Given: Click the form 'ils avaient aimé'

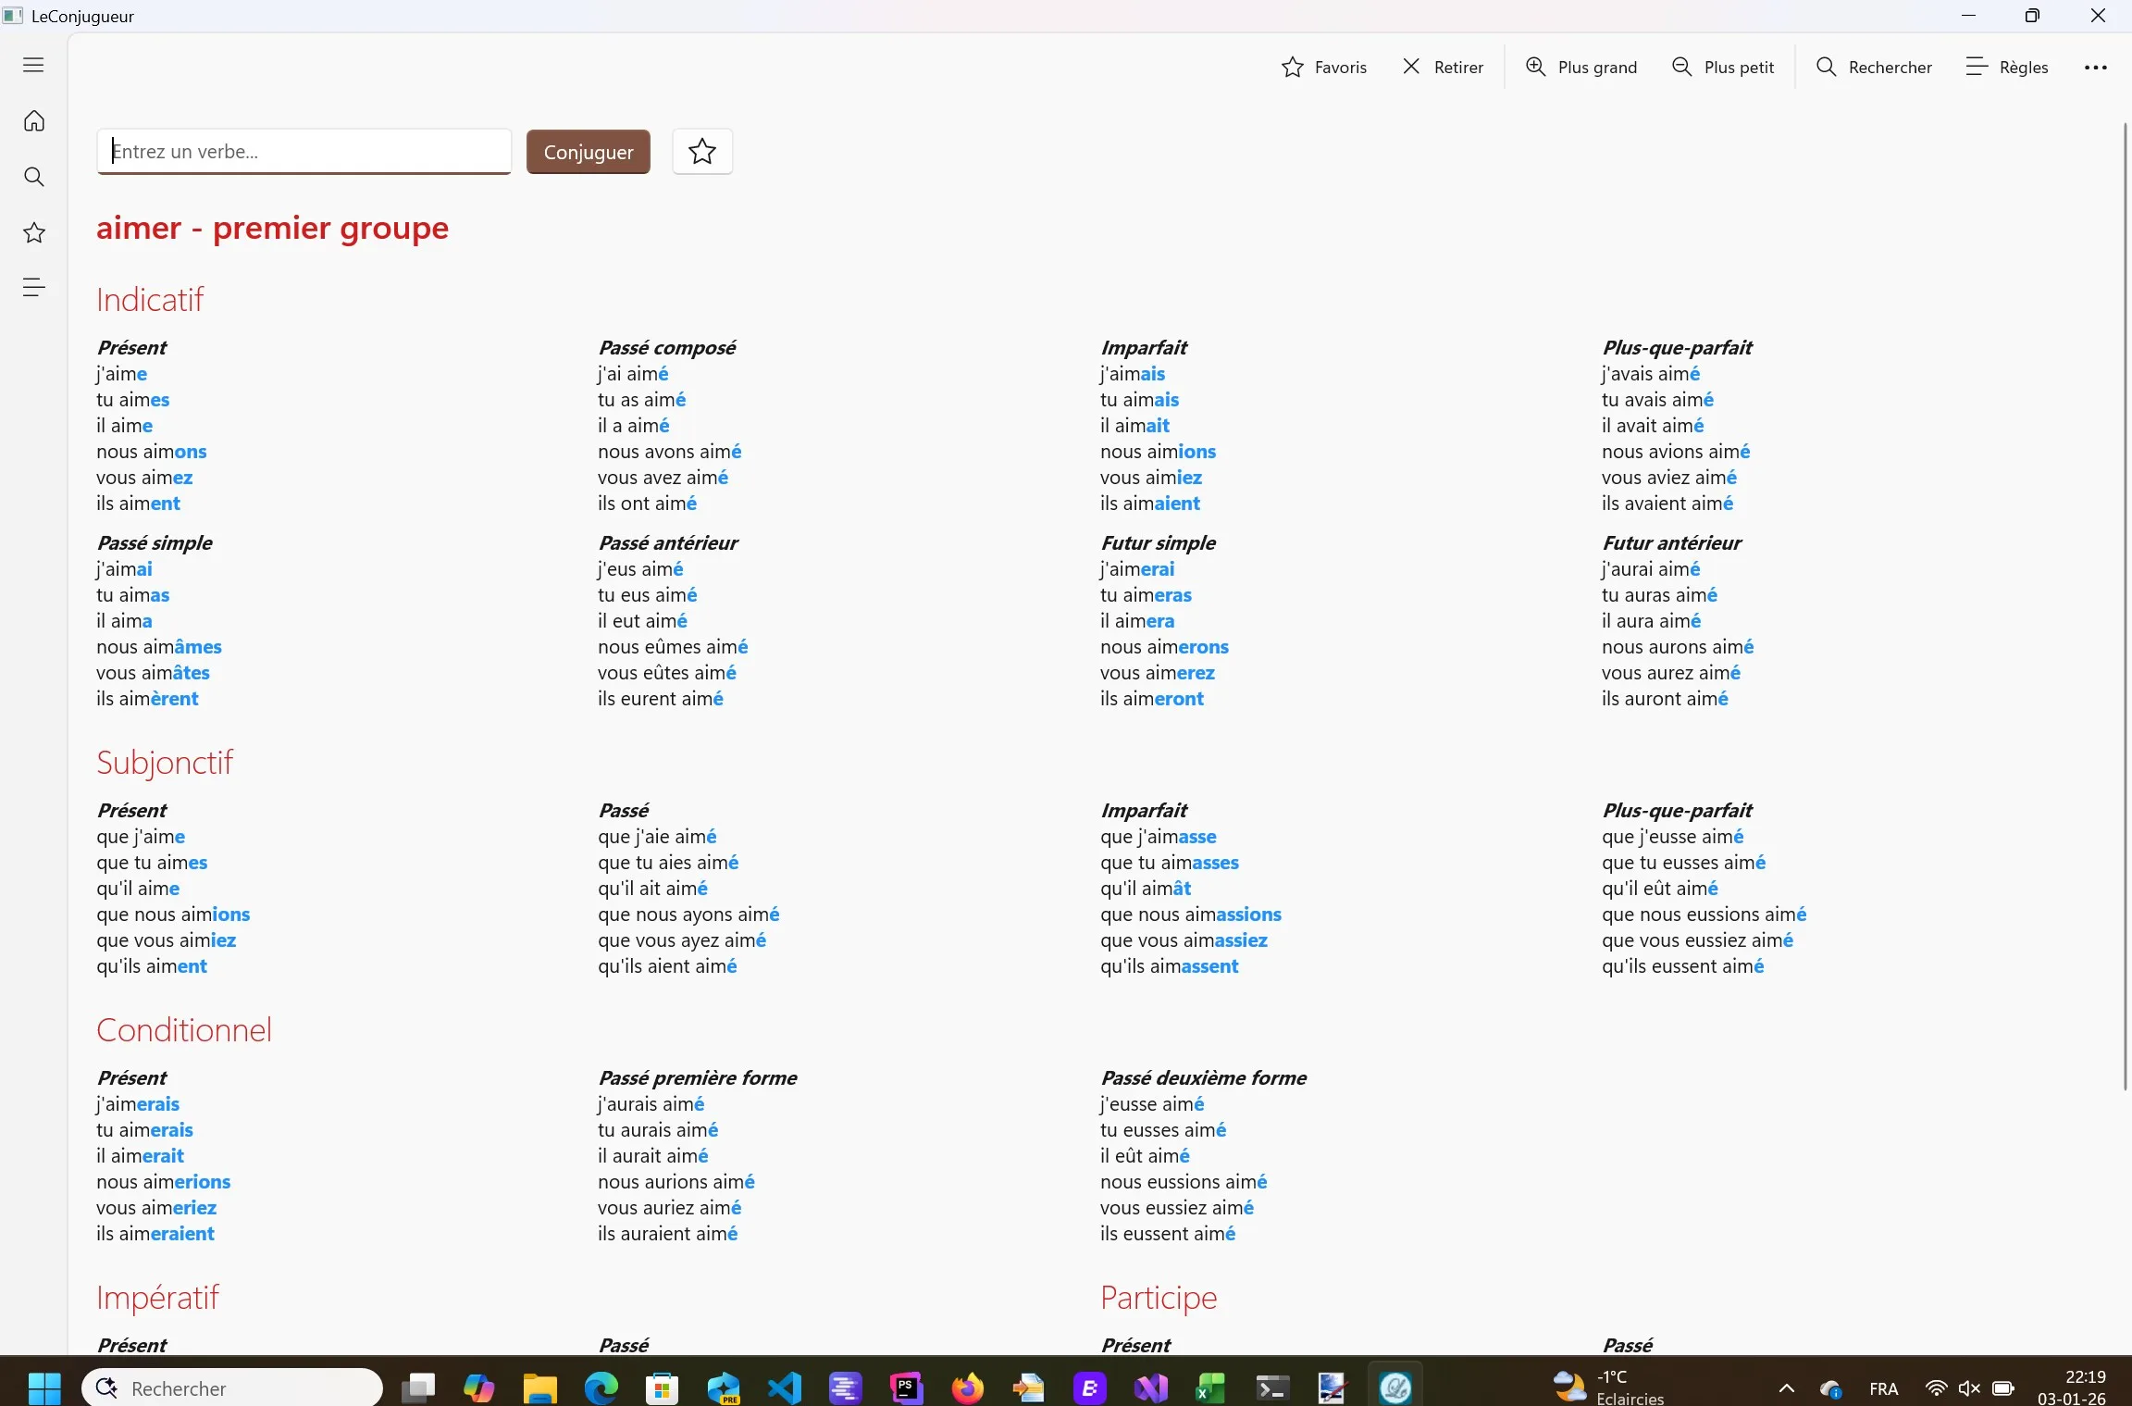Looking at the screenshot, I should click(1667, 504).
